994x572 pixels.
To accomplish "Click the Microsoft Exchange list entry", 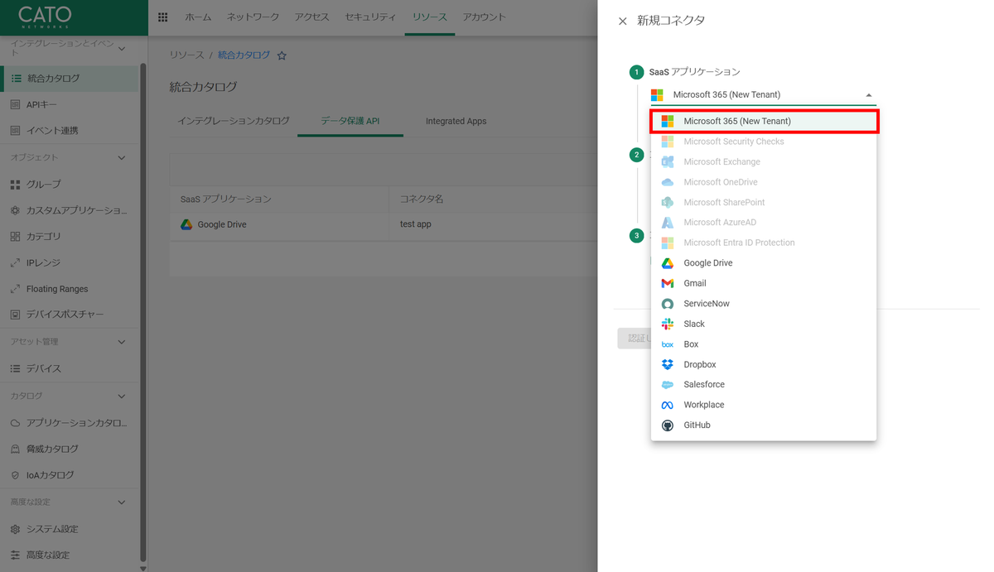I will point(764,162).
